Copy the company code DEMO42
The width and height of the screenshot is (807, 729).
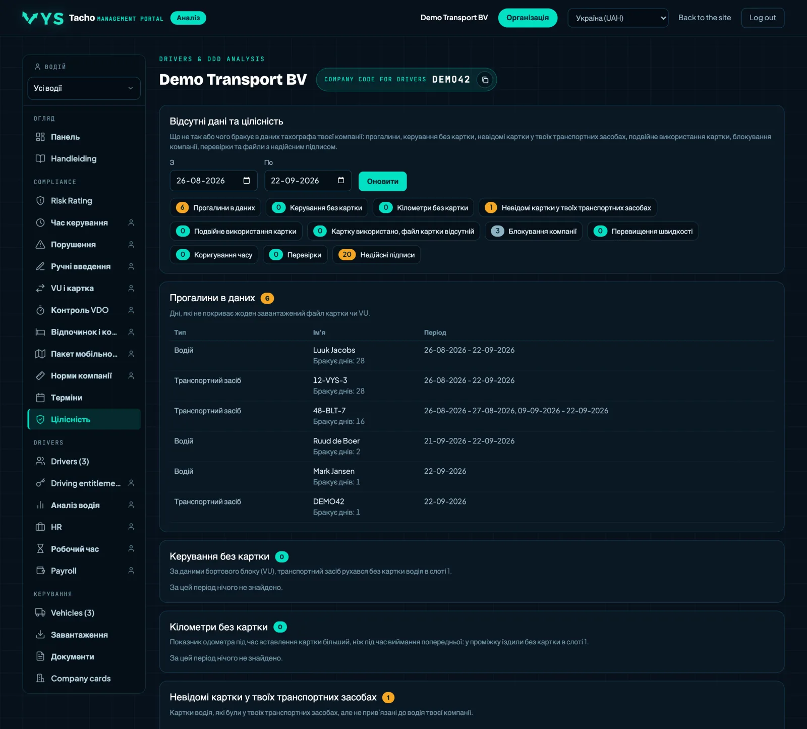click(485, 80)
